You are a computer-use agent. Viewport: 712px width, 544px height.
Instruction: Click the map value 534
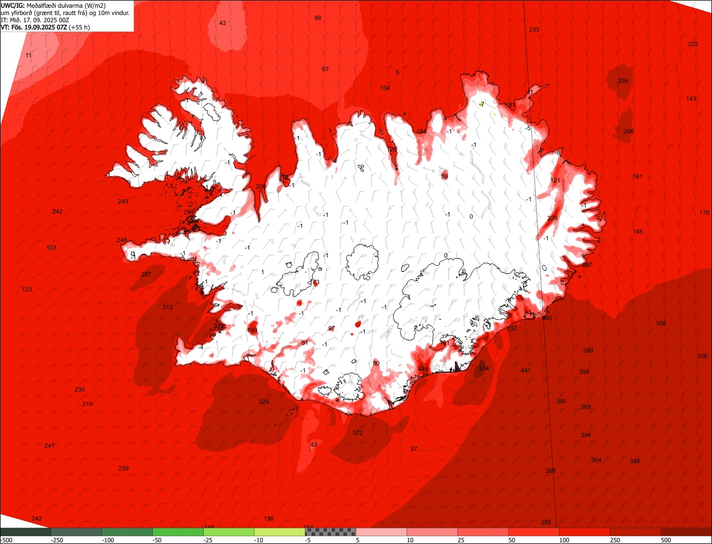484,368
